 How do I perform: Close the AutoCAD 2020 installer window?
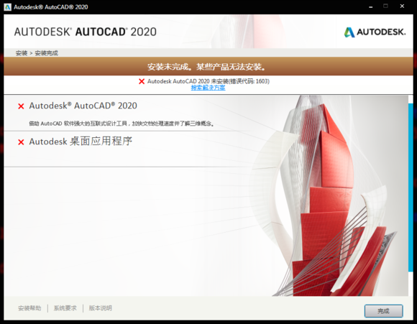402,6
